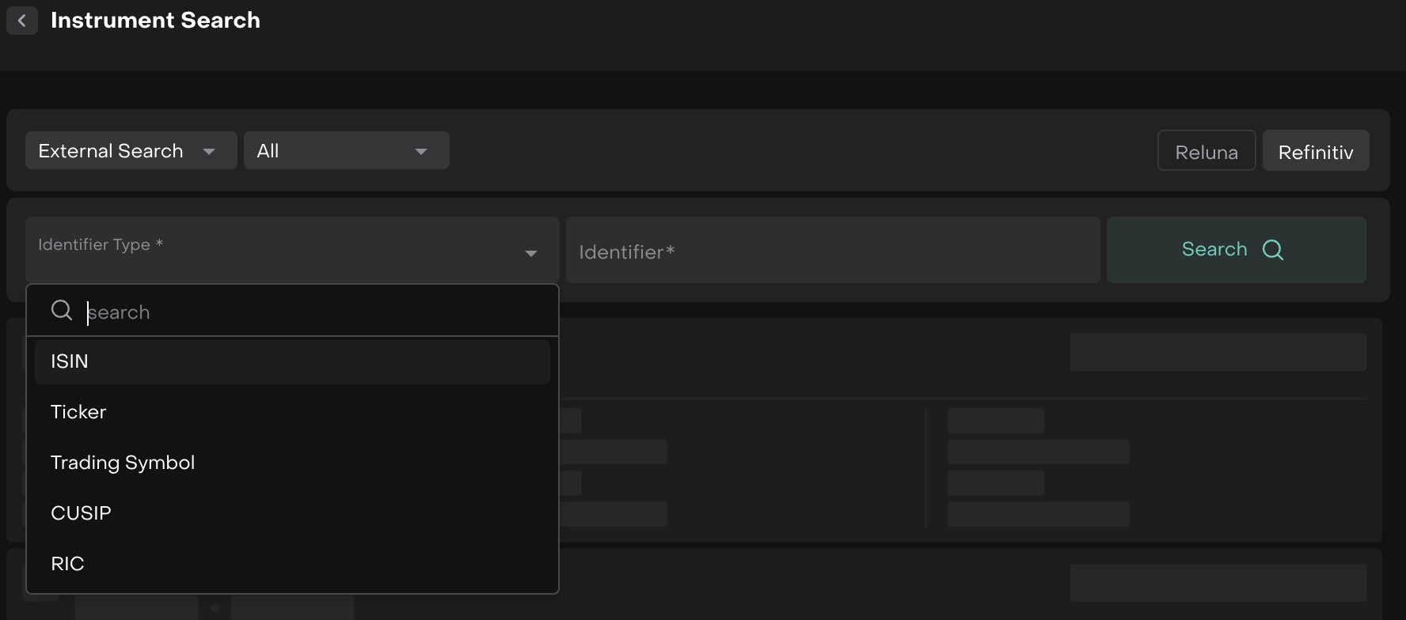Viewport: 1406px width, 620px height.
Task: Click the magnifier icon in the dropdown search
Action: click(x=62, y=311)
